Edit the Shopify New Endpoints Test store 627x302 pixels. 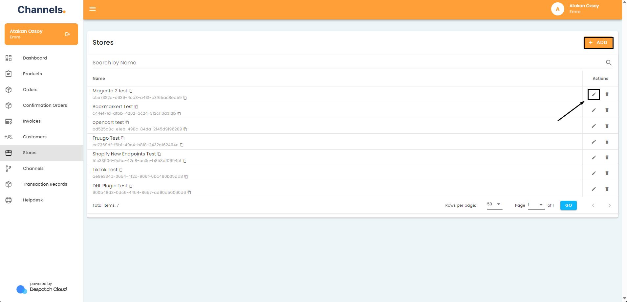tap(594, 157)
